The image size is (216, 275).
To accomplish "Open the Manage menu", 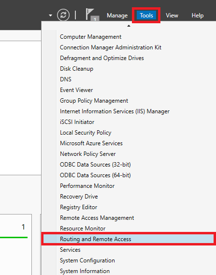I will coord(117,15).
